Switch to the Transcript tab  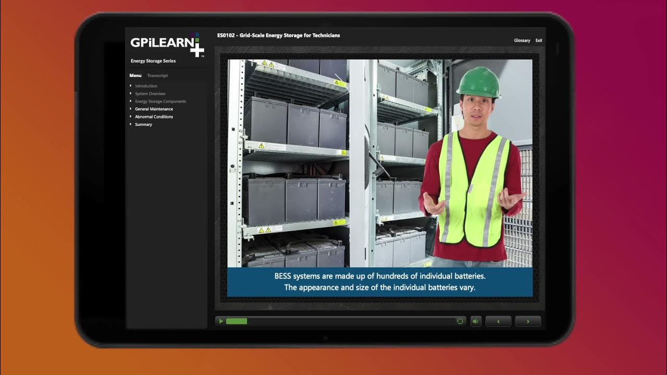(157, 76)
